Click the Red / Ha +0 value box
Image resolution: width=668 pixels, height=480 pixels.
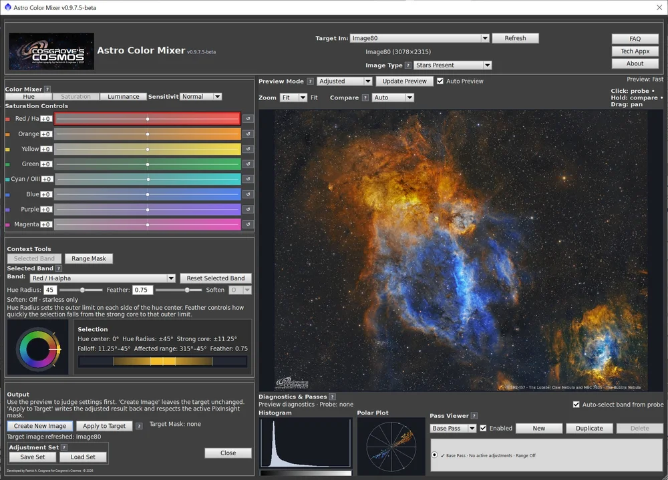click(46, 119)
